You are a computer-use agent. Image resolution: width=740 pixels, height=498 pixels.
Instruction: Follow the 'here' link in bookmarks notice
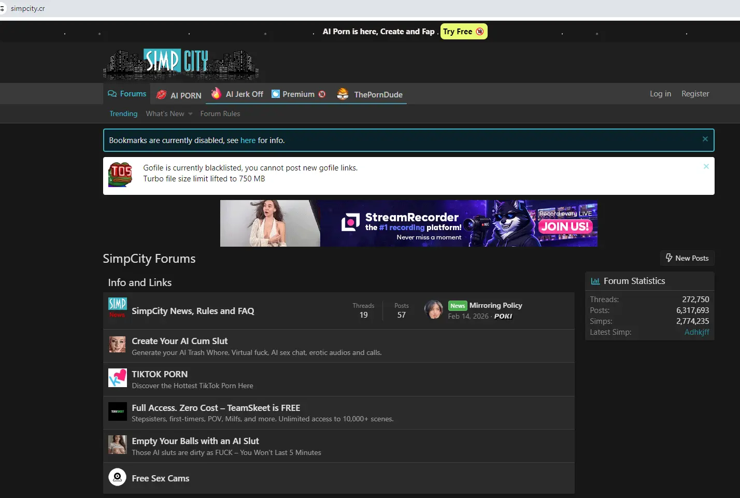pyautogui.click(x=248, y=140)
